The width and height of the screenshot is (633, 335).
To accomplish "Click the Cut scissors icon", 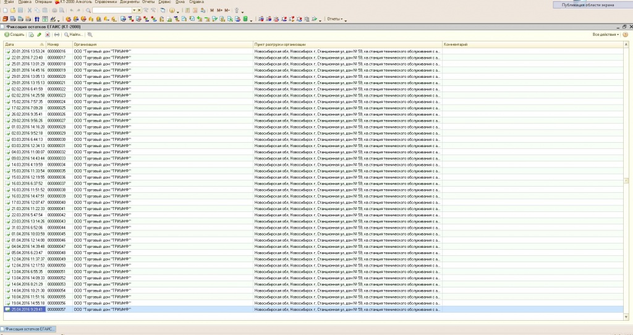I will click(30, 11).
